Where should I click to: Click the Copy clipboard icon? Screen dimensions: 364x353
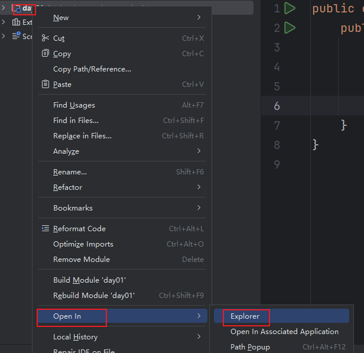[45, 53]
